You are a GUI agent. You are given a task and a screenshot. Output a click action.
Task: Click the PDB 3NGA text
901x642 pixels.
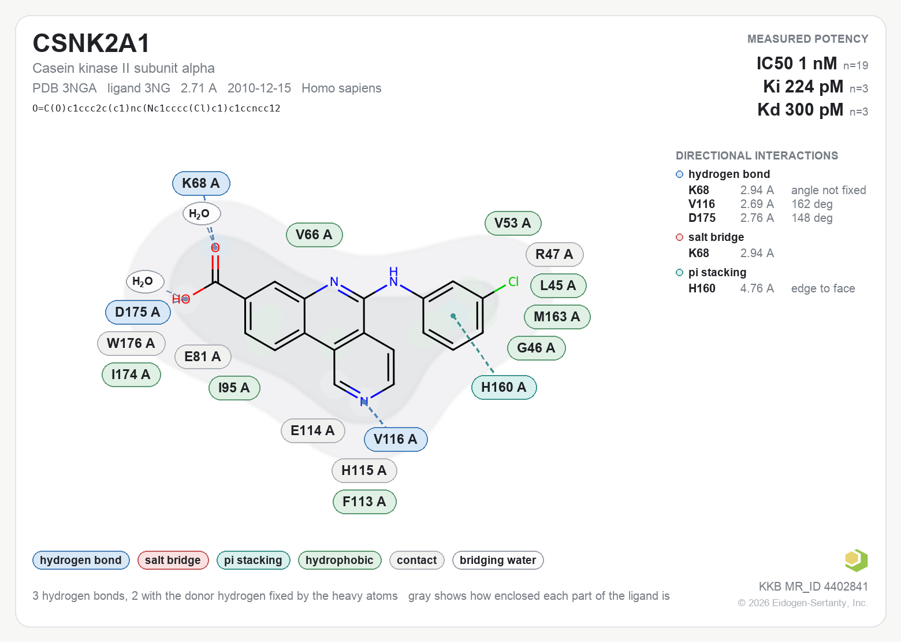pos(65,88)
